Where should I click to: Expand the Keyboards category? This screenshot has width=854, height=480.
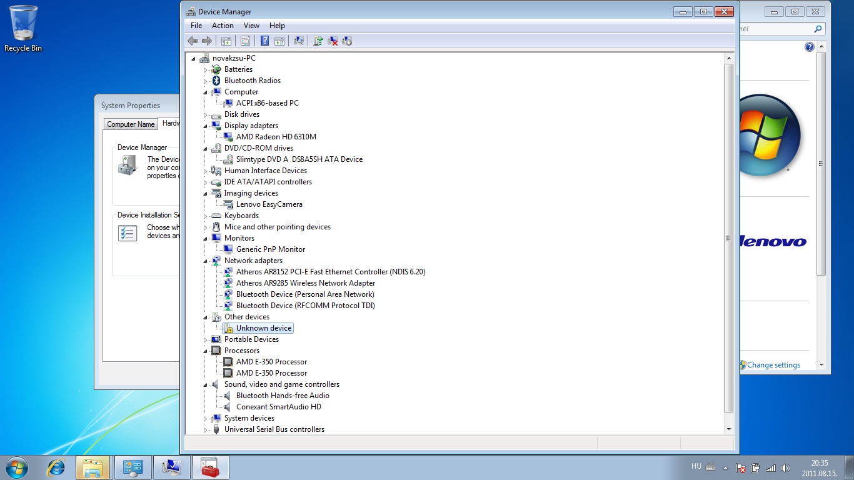pos(205,216)
